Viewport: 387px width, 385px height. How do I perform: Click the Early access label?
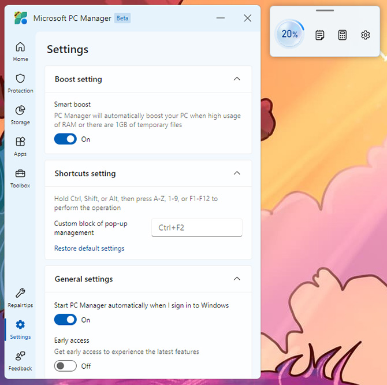point(72,340)
